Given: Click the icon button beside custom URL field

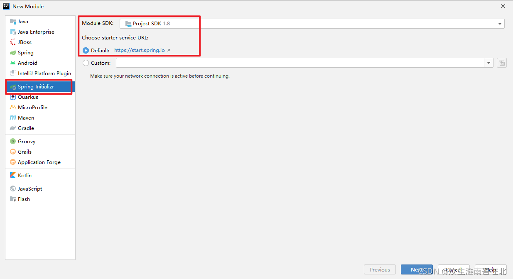Looking at the screenshot, I should coord(502,63).
